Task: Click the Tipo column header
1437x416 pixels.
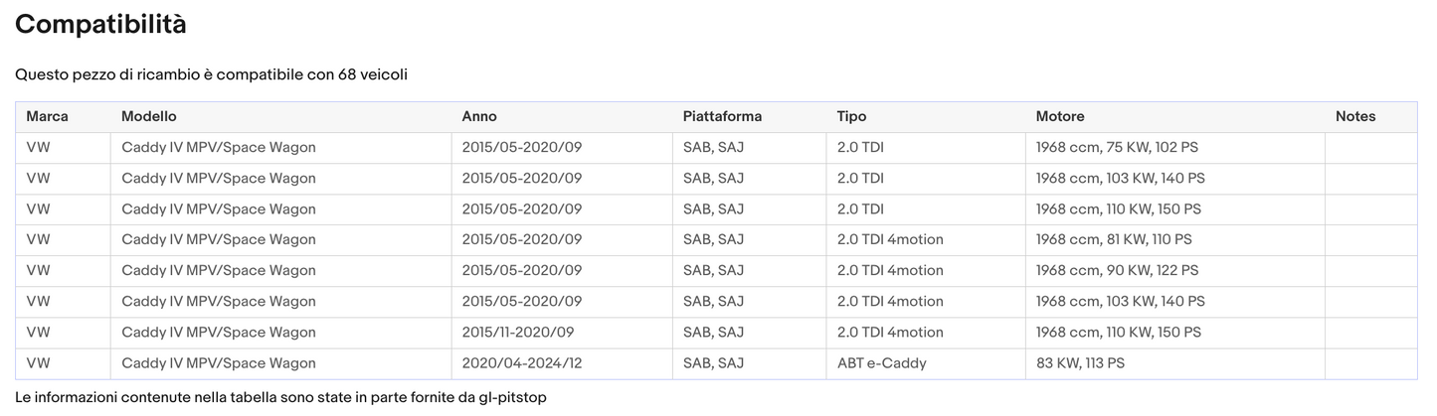Action: pyautogui.click(x=851, y=117)
